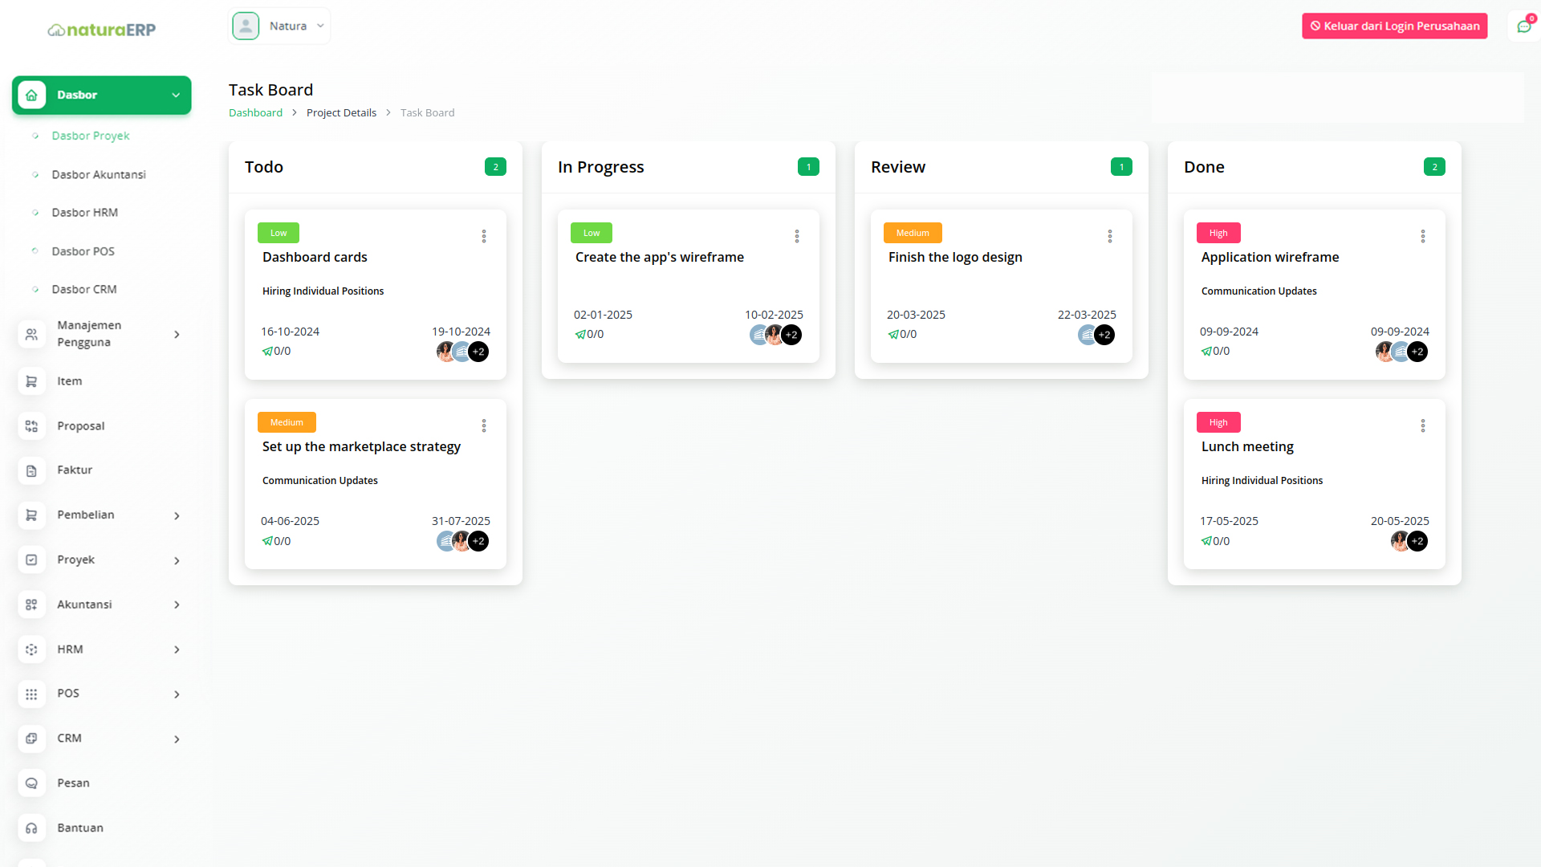1541x867 pixels.
Task: Open three-dot menu on Lunch meeting card
Action: click(x=1423, y=425)
